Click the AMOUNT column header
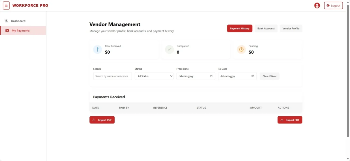350x161 pixels. click(256, 108)
